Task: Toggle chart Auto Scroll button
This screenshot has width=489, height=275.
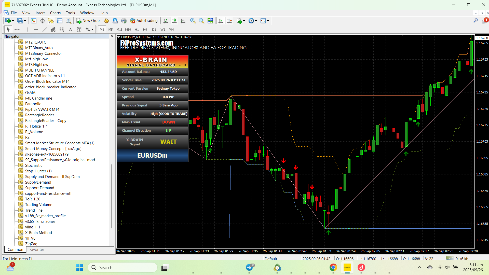Action: point(221,21)
